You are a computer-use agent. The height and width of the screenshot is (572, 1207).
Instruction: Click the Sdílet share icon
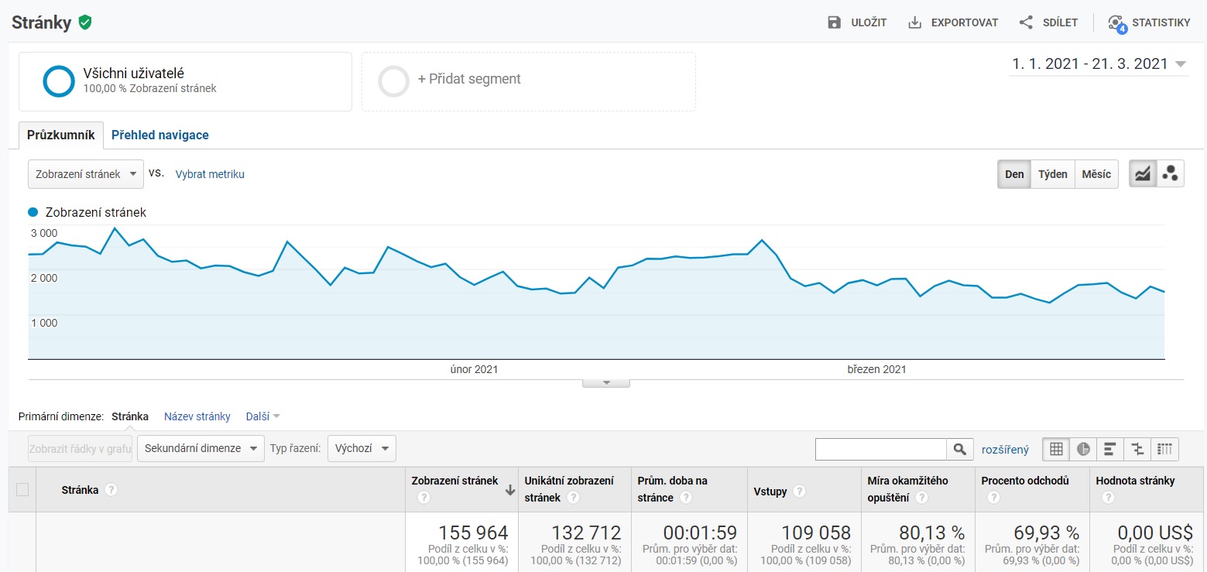pyautogui.click(x=1026, y=22)
